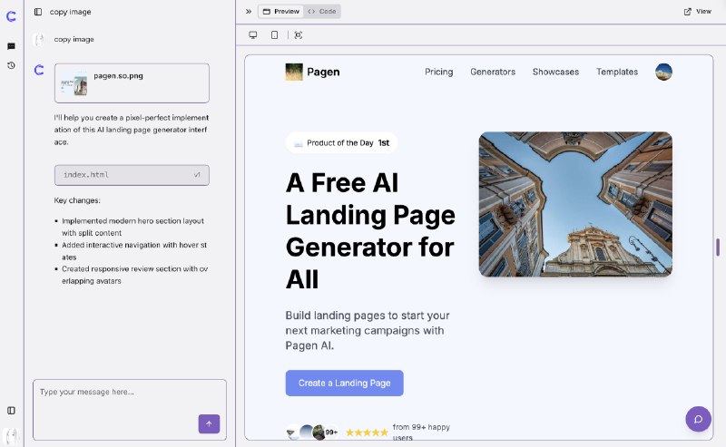Image resolution: width=726 pixels, height=447 pixels.
Task: Select the mobile viewport icon
Action: coord(275,35)
